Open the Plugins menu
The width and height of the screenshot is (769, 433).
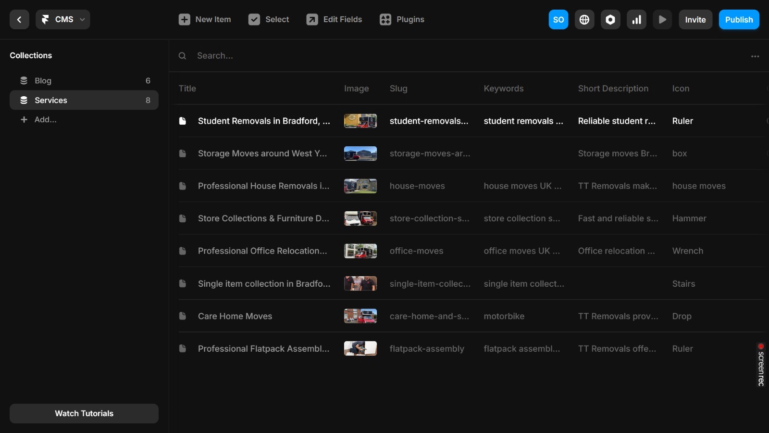[402, 20]
